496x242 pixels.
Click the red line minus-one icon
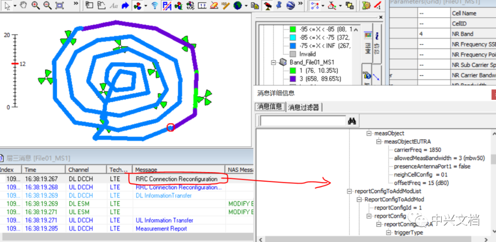click(378, 6)
